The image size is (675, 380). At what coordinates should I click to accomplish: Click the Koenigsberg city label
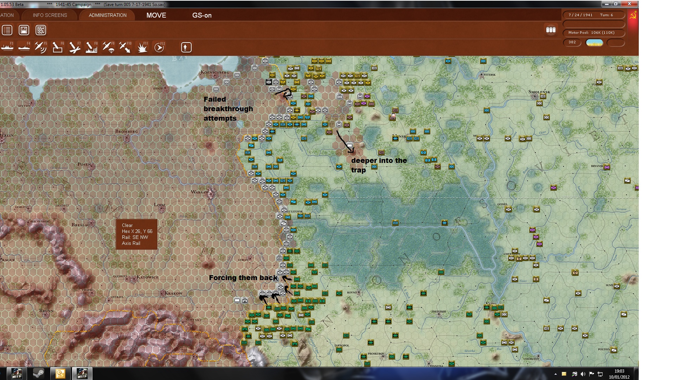point(215,72)
